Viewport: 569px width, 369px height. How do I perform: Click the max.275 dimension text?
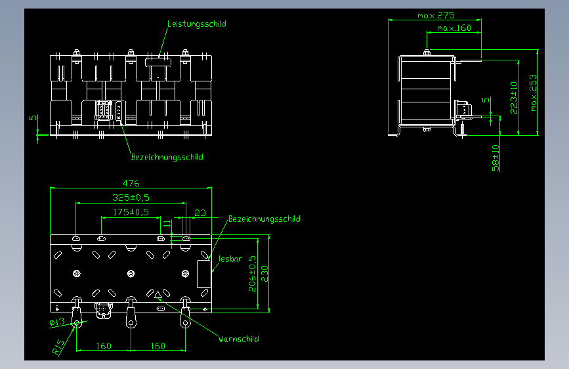[436, 15]
